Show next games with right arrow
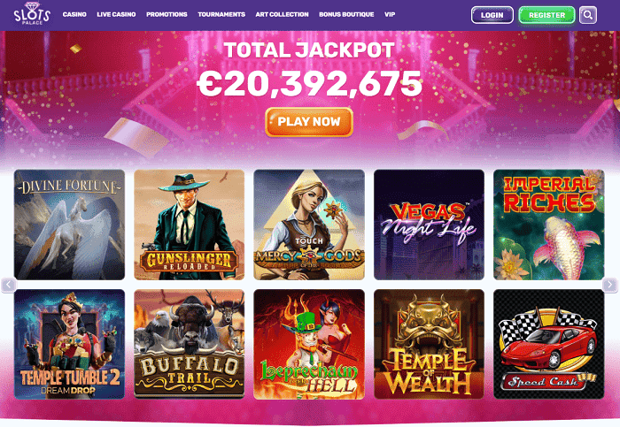Image resolution: width=620 pixels, height=427 pixels. 609,285
